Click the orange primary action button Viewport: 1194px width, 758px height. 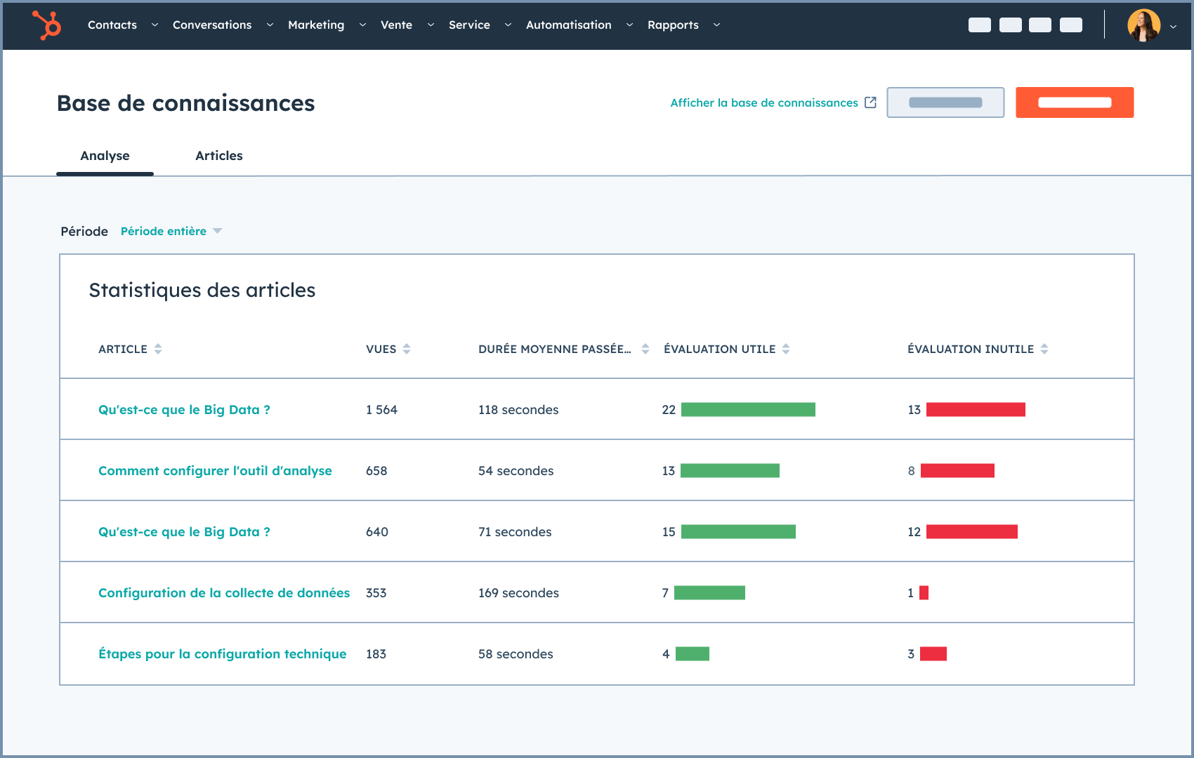(x=1075, y=102)
